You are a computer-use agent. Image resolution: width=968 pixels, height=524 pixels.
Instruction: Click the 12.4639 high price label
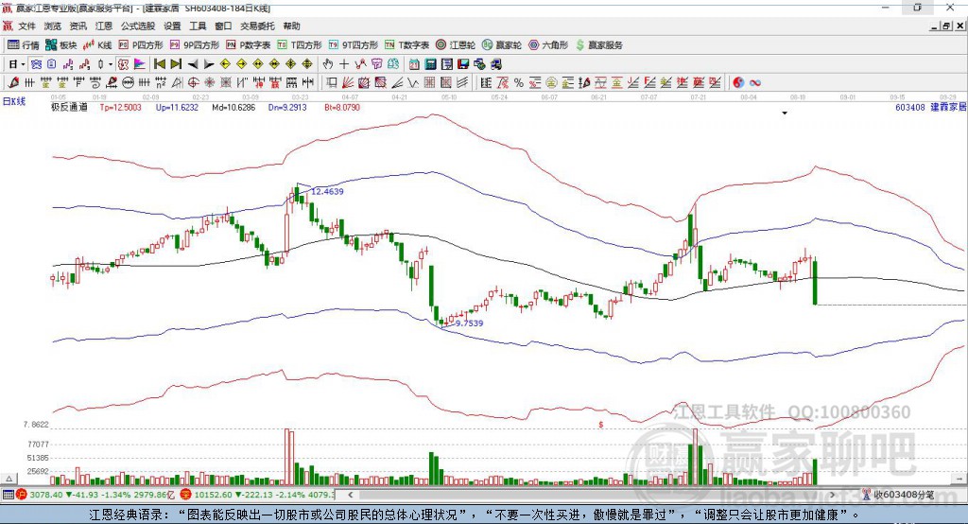tap(327, 192)
